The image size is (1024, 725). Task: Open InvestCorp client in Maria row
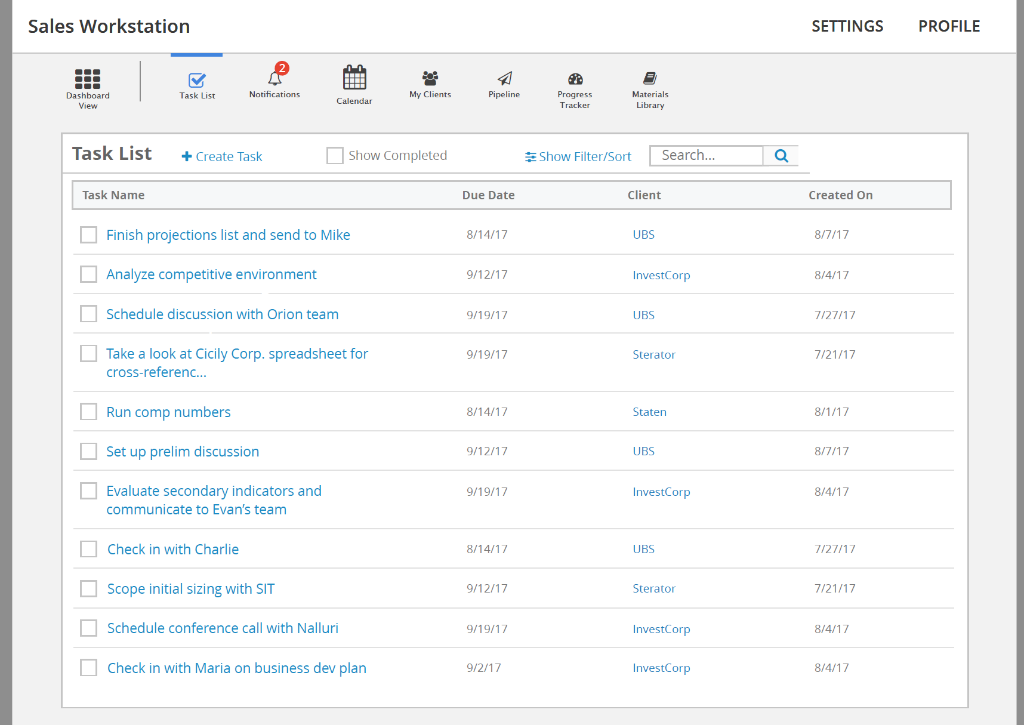click(661, 668)
